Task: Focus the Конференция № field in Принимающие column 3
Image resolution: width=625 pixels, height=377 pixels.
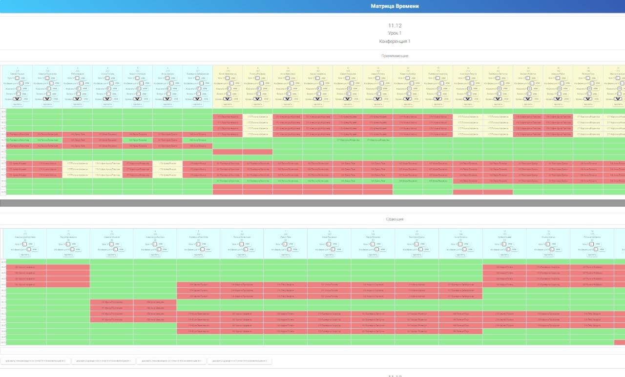Action: coord(81,83)
